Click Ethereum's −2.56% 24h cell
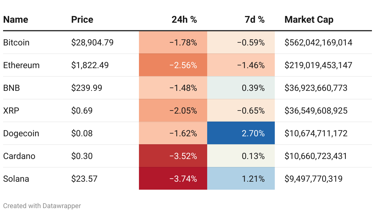375x213 pixels. click(173, 65)
